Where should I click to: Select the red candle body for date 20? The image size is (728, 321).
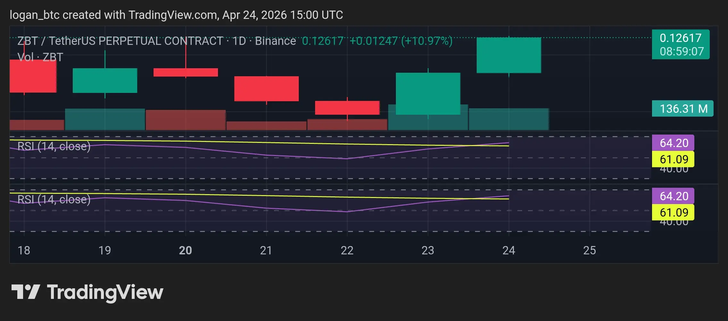[x=186, y=72]
